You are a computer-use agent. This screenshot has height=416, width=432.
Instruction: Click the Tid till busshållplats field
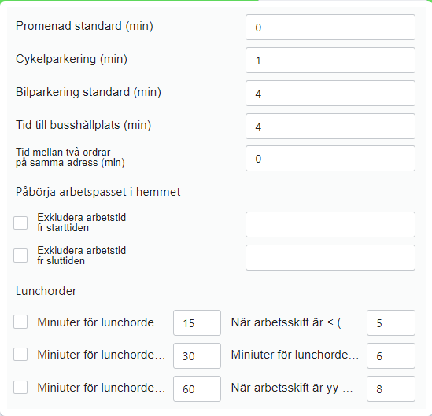tap(330, 127)
